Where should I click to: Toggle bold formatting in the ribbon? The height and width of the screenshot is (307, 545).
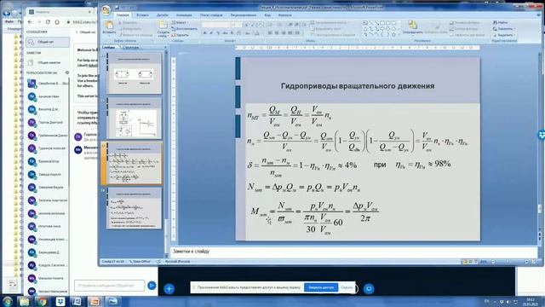[204, 33]
